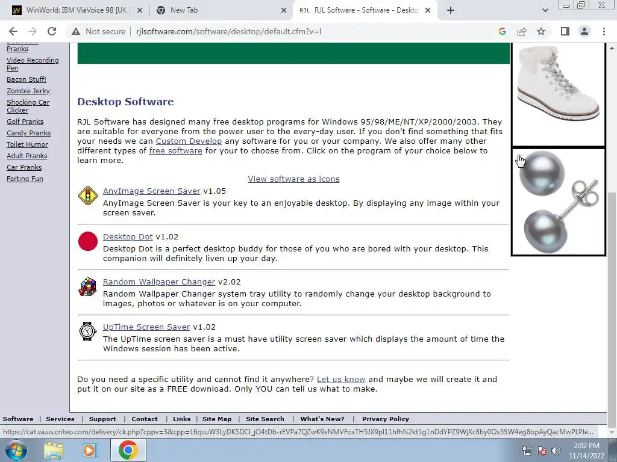Open the UpTime Screen Saver link
The width and height of the screenshot is (617, 462).
146,327
